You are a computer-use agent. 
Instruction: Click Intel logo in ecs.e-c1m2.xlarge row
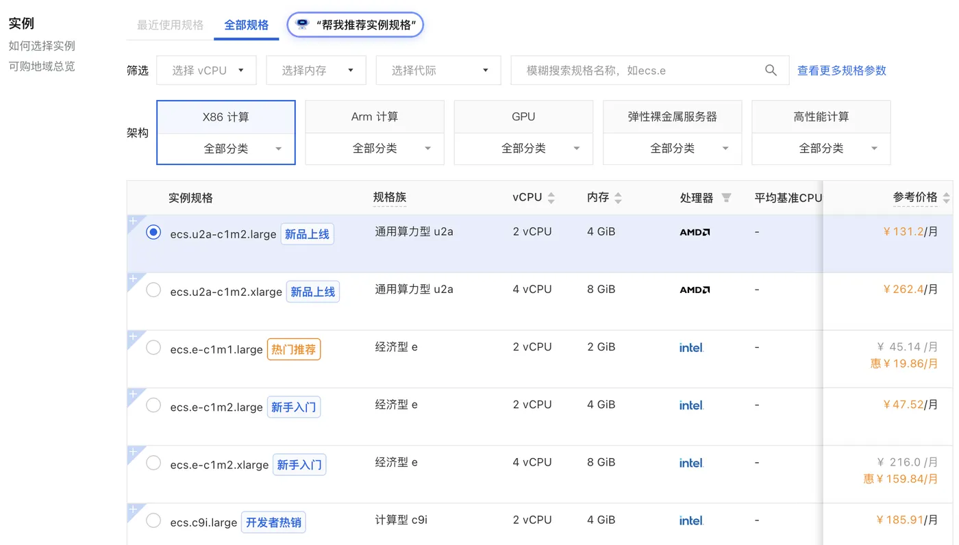[691, 463]
